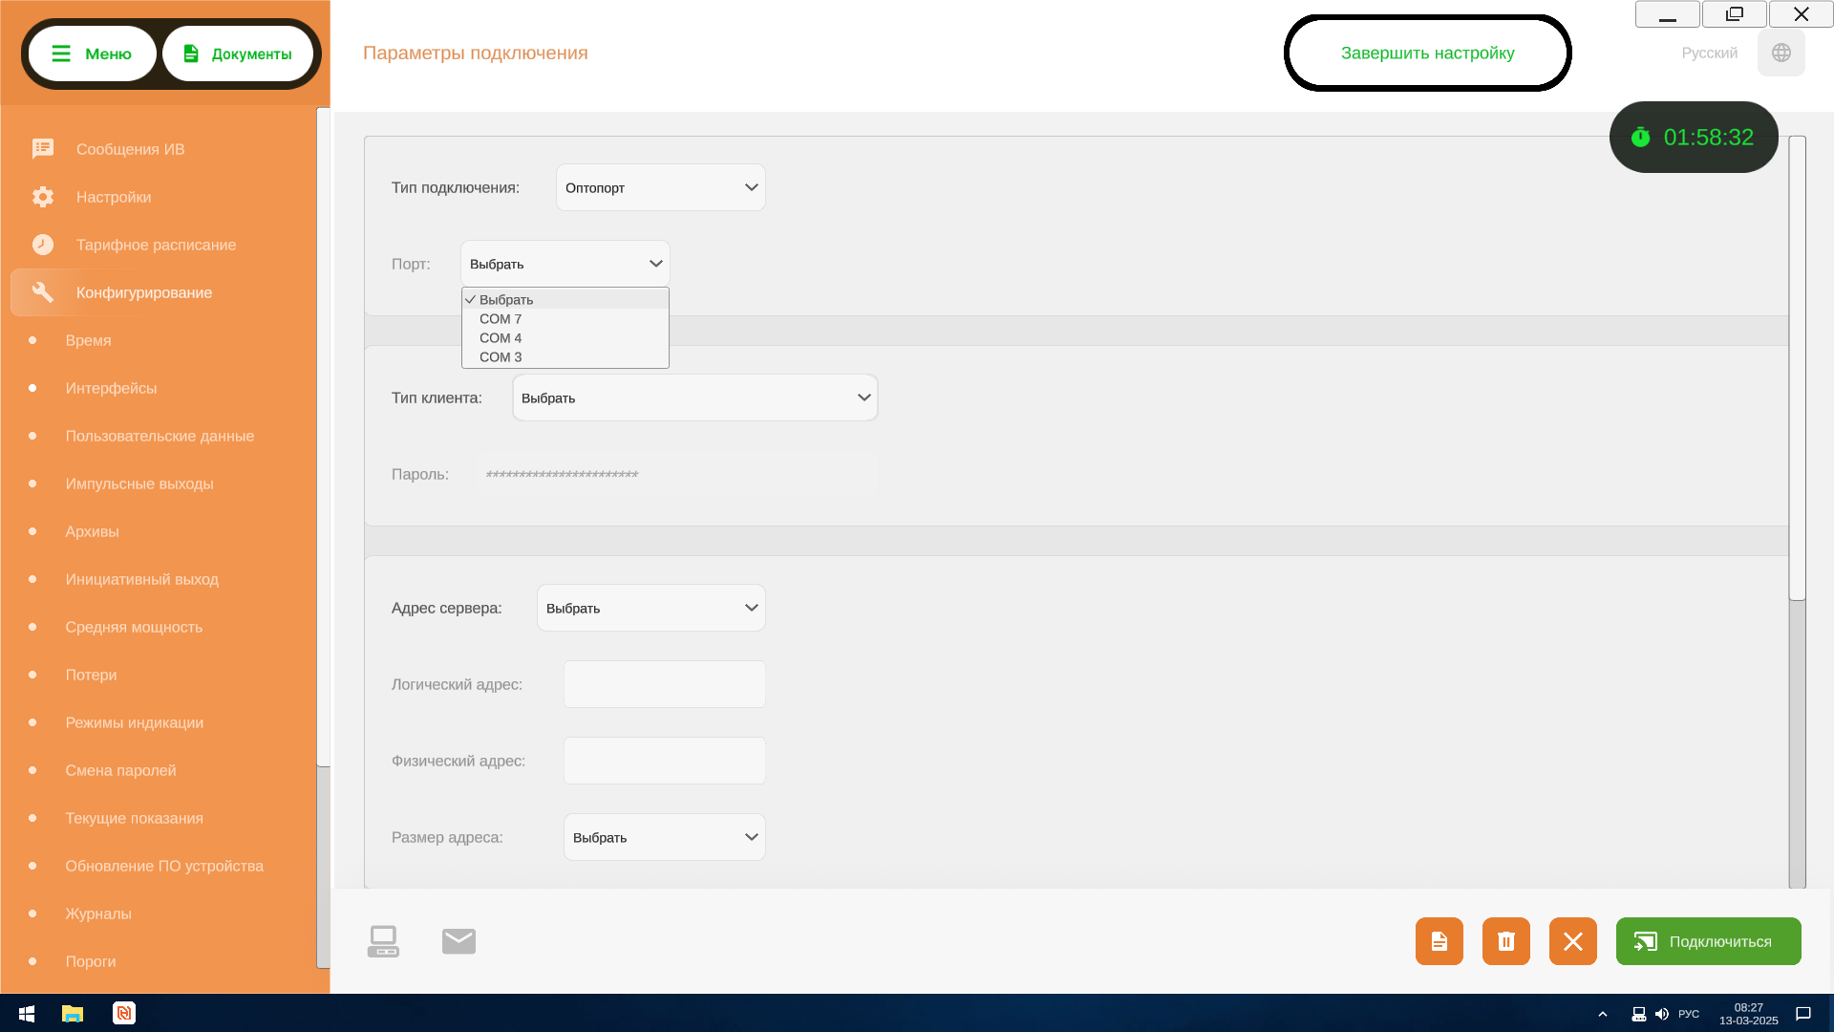Click the computer device icon at bottom
The width and height of the screenshot is (1834, 1032).
pos(383,941)
